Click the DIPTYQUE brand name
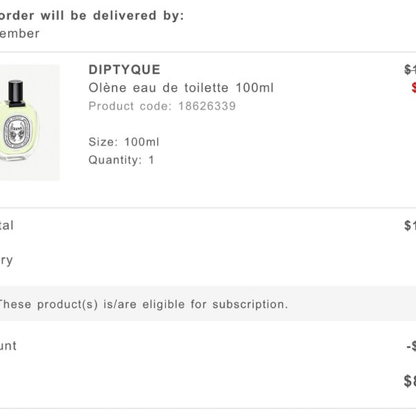 [x=124, y=70]
